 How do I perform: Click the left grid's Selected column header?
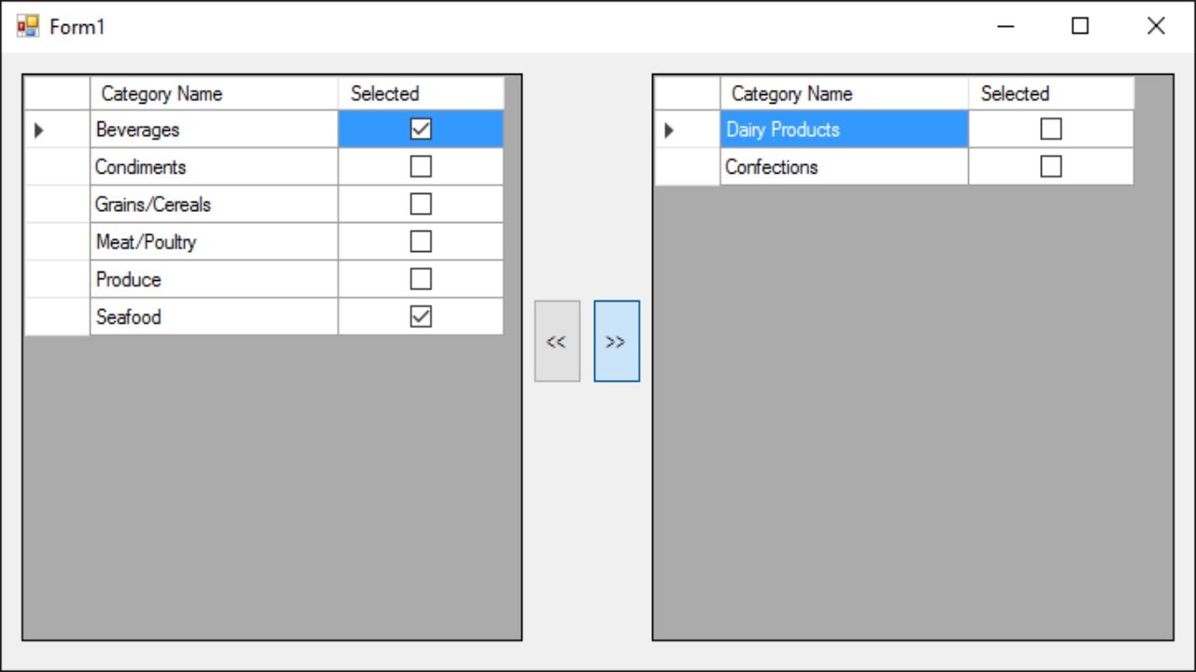420,93
